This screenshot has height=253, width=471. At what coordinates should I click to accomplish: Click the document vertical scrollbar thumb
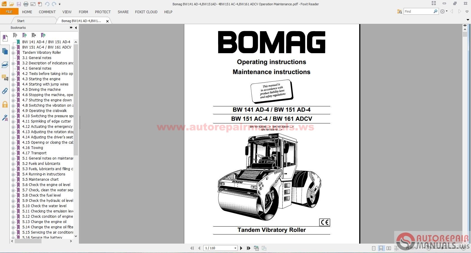point(465,34)
